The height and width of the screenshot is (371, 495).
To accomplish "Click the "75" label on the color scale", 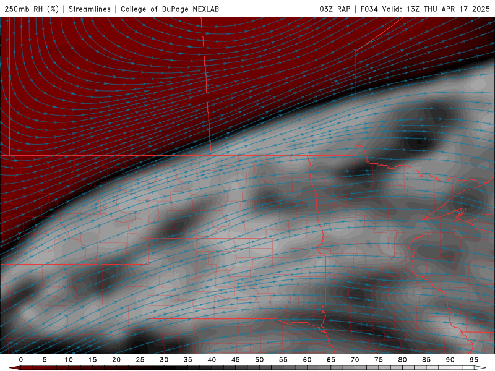I will click(379, 360).
